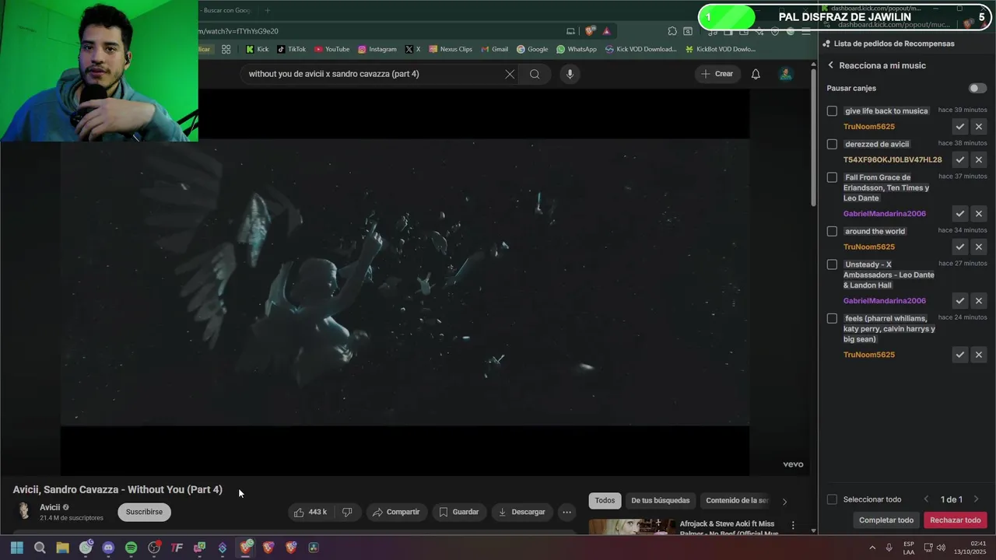Select the 'De tus búsquedas' chip
This screenshot has height=560, width=996.
[x=660, y=501]
